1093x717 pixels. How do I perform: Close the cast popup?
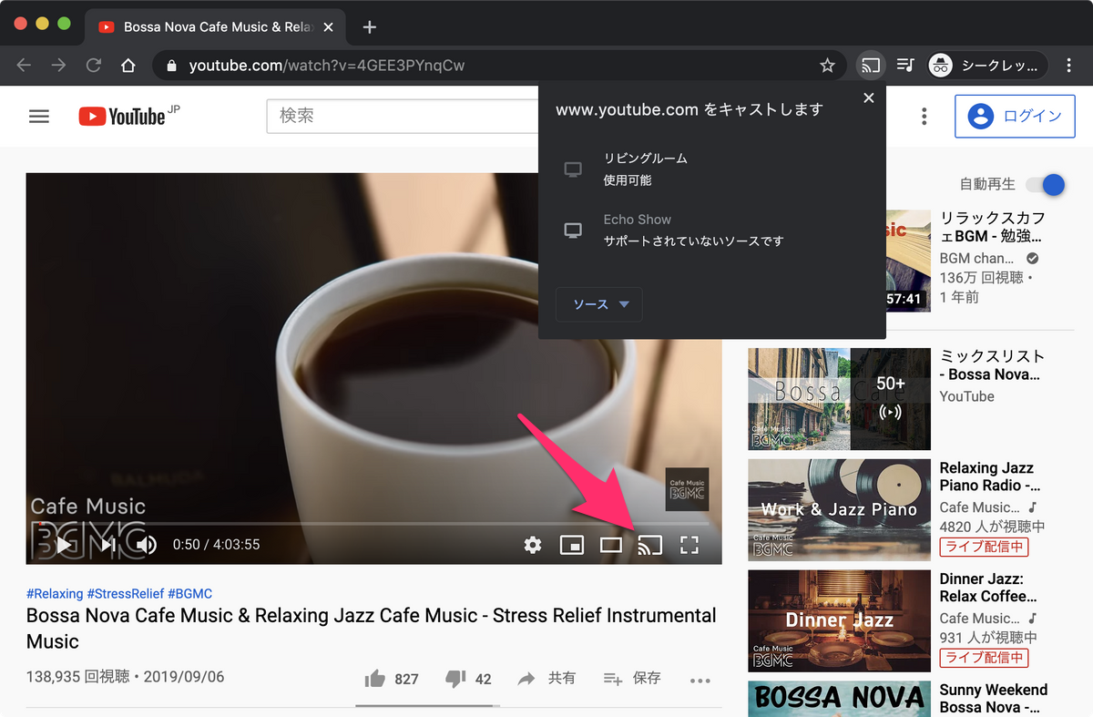point(869,98)
